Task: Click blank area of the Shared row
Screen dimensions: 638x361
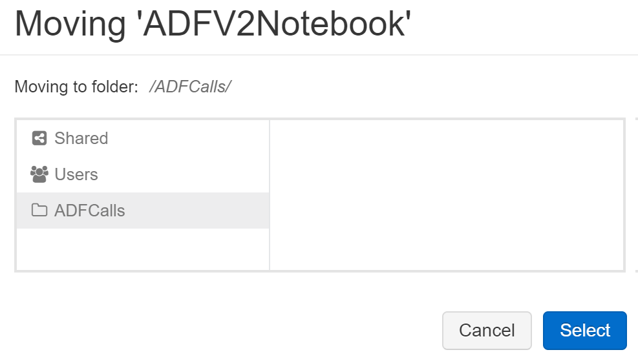Action: (188, 138)
